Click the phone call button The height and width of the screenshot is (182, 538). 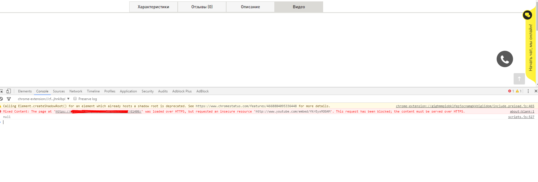(x=505, y=59)
